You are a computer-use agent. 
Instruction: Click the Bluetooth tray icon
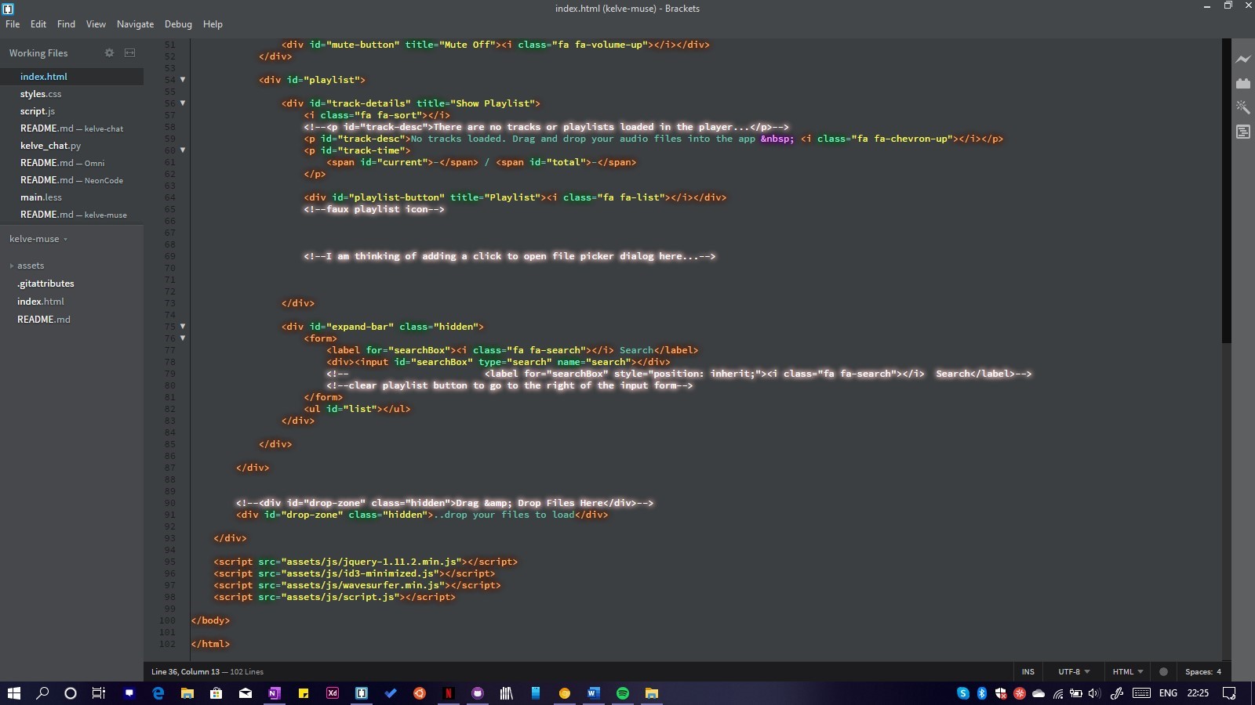pyautogui.click(x=982, y=693)
